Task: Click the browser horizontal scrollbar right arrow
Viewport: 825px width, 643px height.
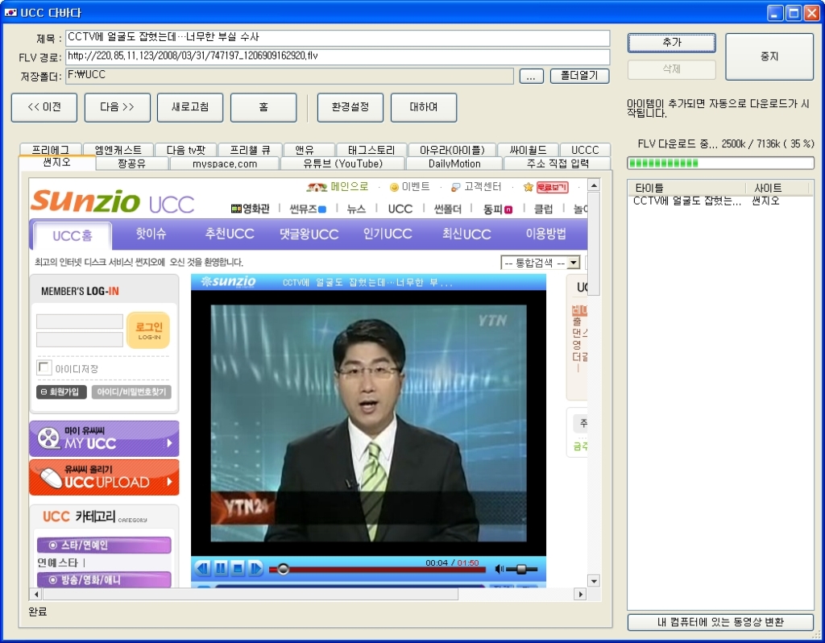Action: (580, 594)
